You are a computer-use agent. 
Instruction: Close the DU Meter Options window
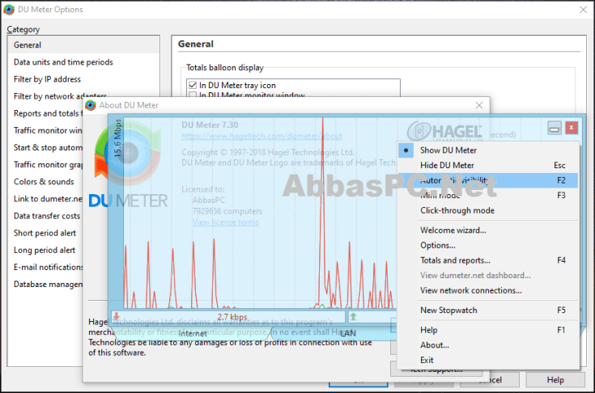pyautogui.click(x=583, y=10)
